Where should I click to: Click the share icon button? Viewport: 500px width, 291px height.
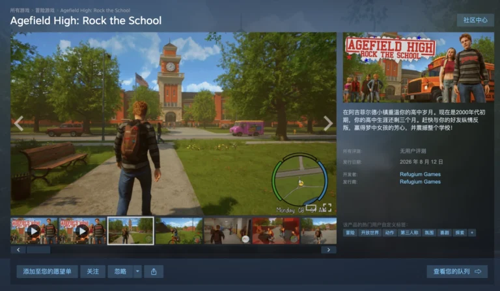click(154, 272)
